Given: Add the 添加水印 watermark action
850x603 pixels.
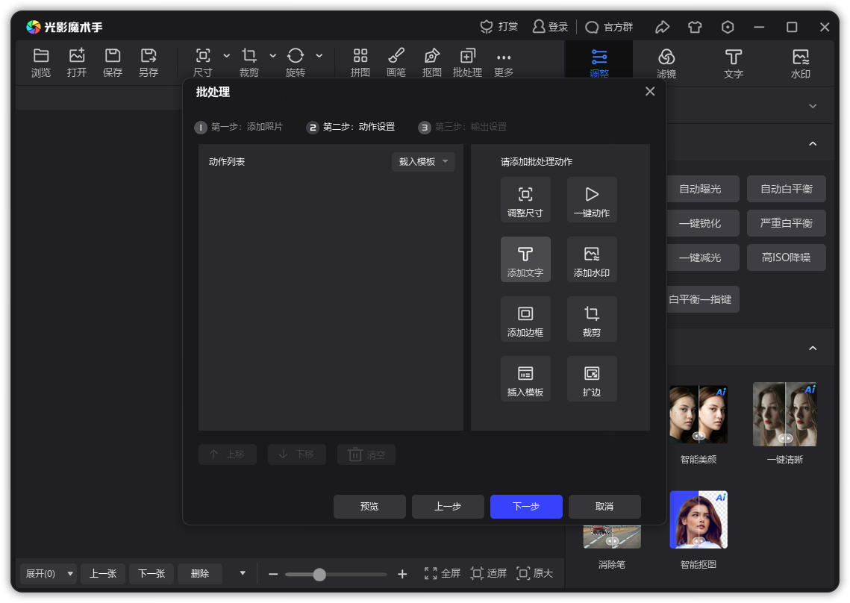Looking at the screenshot, I should (x=592, y=259).
